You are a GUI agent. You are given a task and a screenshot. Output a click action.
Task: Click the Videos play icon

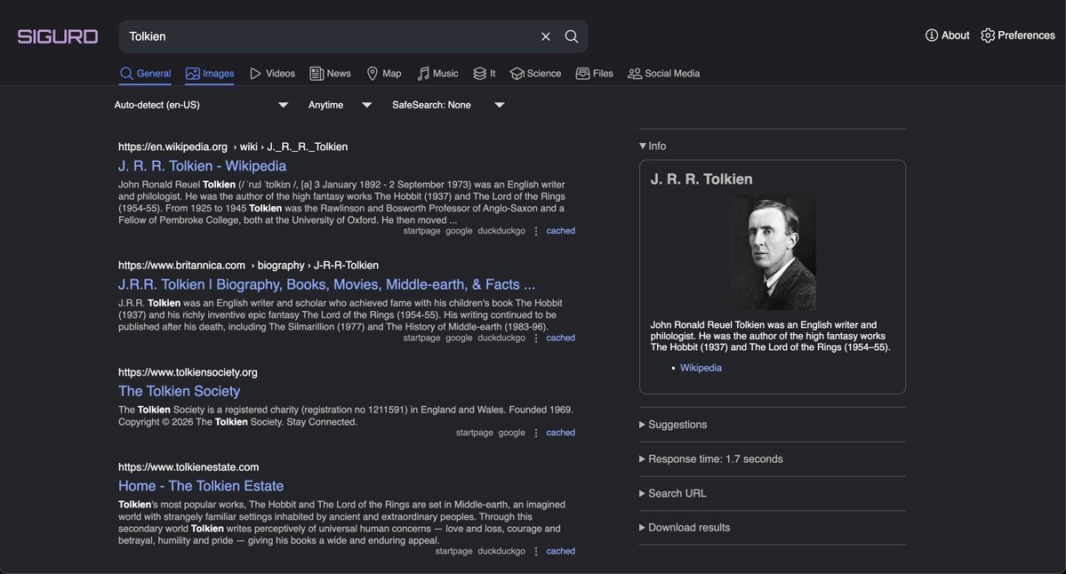pos(256,74)
